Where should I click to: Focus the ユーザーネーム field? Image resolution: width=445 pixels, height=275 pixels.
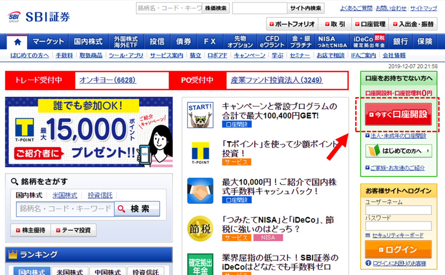[x=398, y=210]
